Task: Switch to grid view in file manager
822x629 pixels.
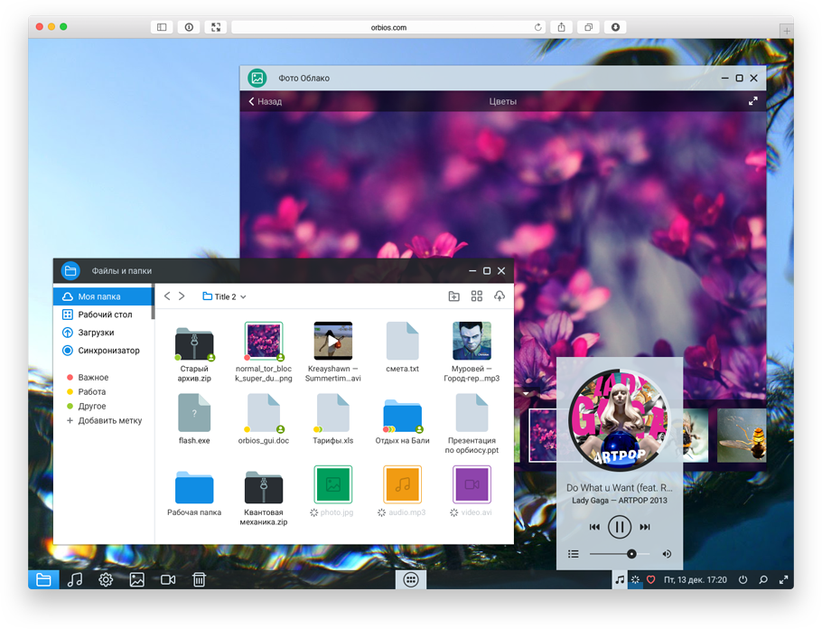Action: (x=477, y=296)
